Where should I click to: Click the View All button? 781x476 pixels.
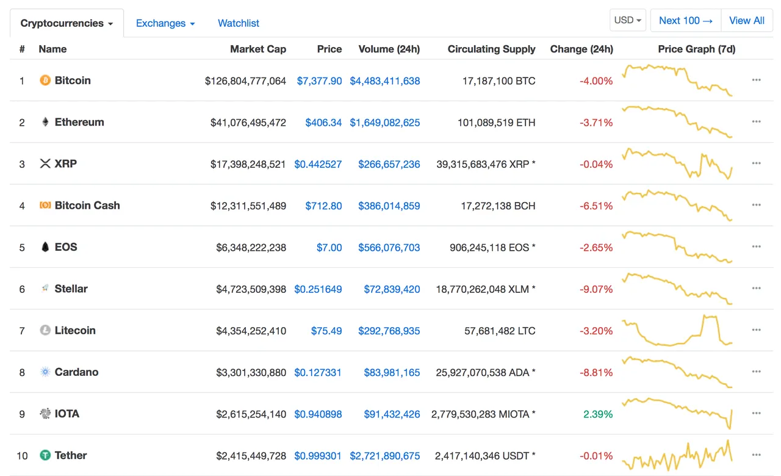pyautogui.click(x=747, y=20)
